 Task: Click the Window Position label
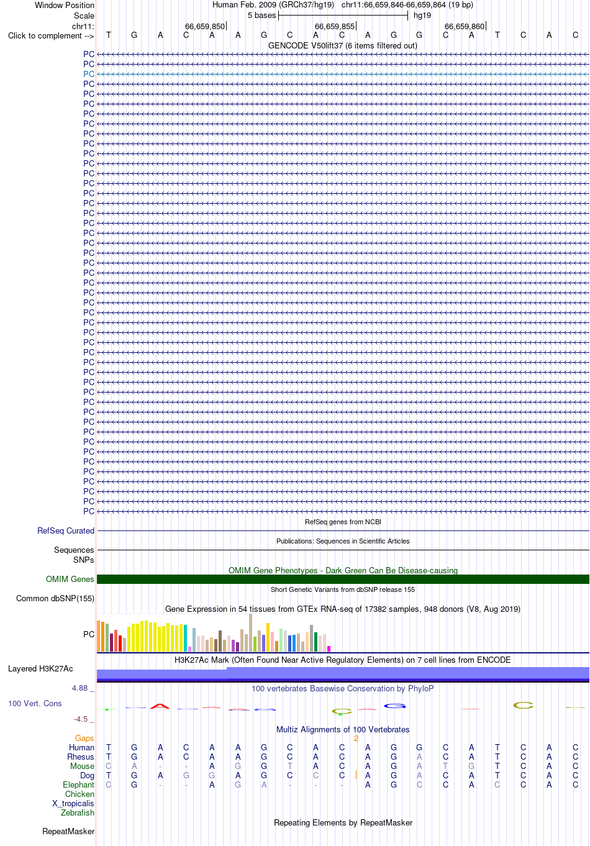pyautogui.click(x=65, y=5)
